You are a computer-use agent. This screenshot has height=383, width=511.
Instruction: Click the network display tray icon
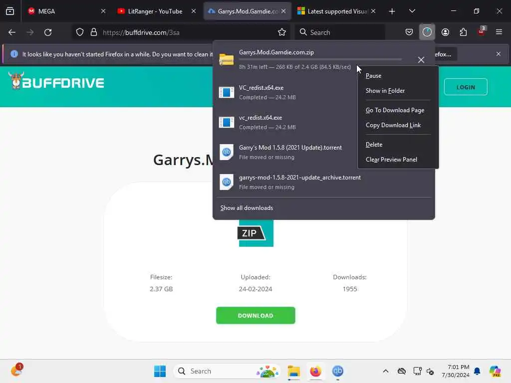[x=417, y=371]
